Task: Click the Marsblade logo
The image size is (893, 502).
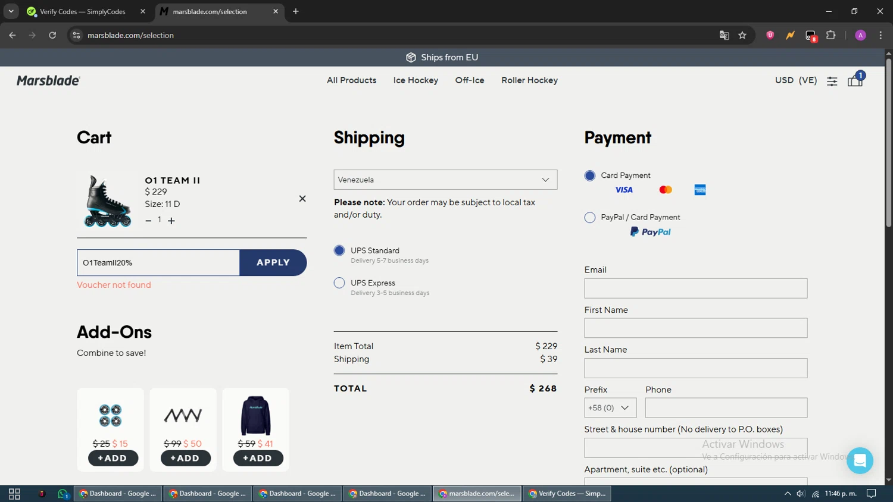Action: [48, 80]
